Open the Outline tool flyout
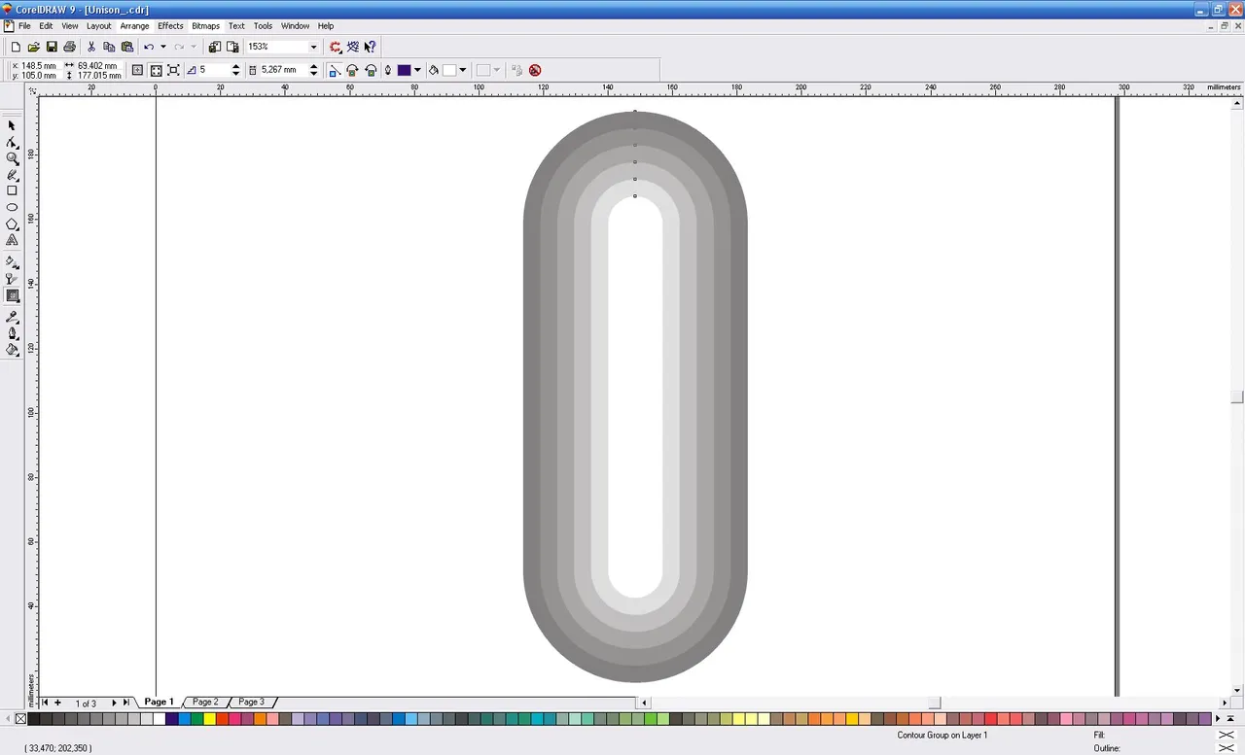The width and height of the screenshot is (1245, 755). pos(12,334)
